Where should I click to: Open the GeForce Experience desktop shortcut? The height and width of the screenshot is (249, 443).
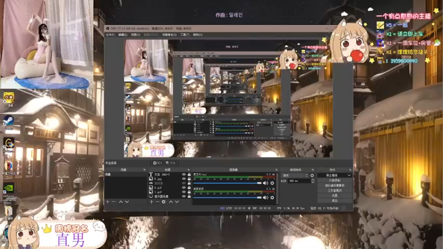point(8,192)
